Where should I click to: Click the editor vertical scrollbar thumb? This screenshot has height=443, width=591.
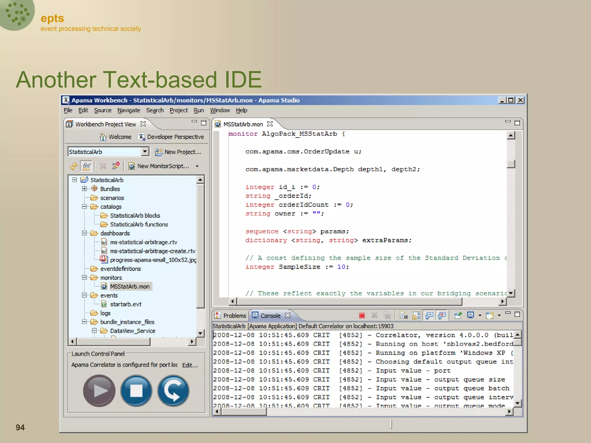[511, 164]
